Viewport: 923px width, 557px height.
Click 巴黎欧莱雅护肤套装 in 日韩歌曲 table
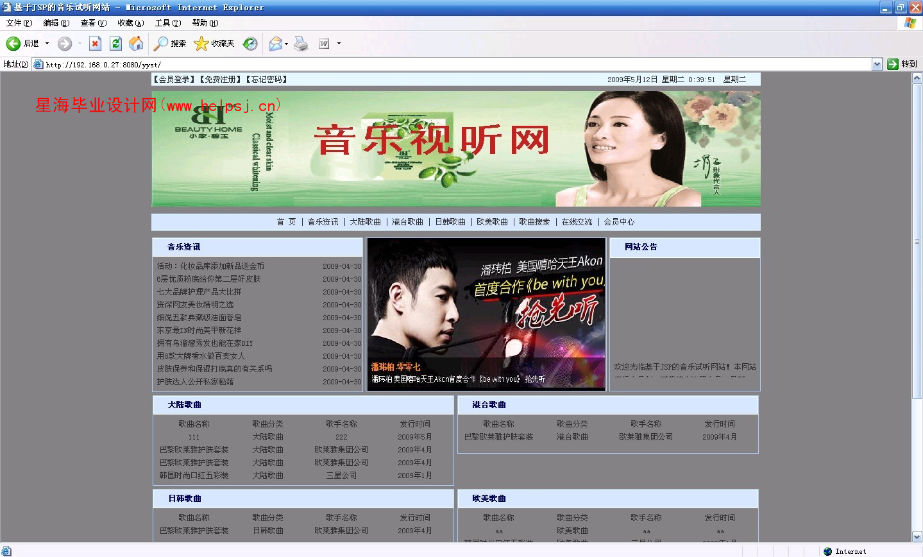pyautogui.click(x=194, y=531)
